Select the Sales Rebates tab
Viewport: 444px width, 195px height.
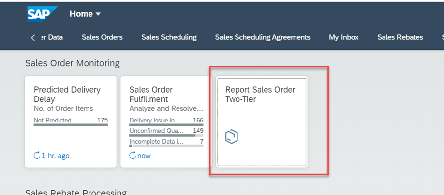click(x=400, y=37)
